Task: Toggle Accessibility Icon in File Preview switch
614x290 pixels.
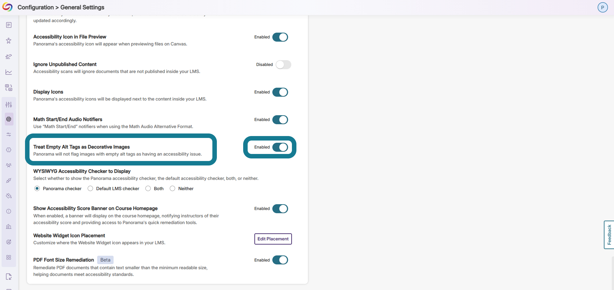Action: (280, 37)
